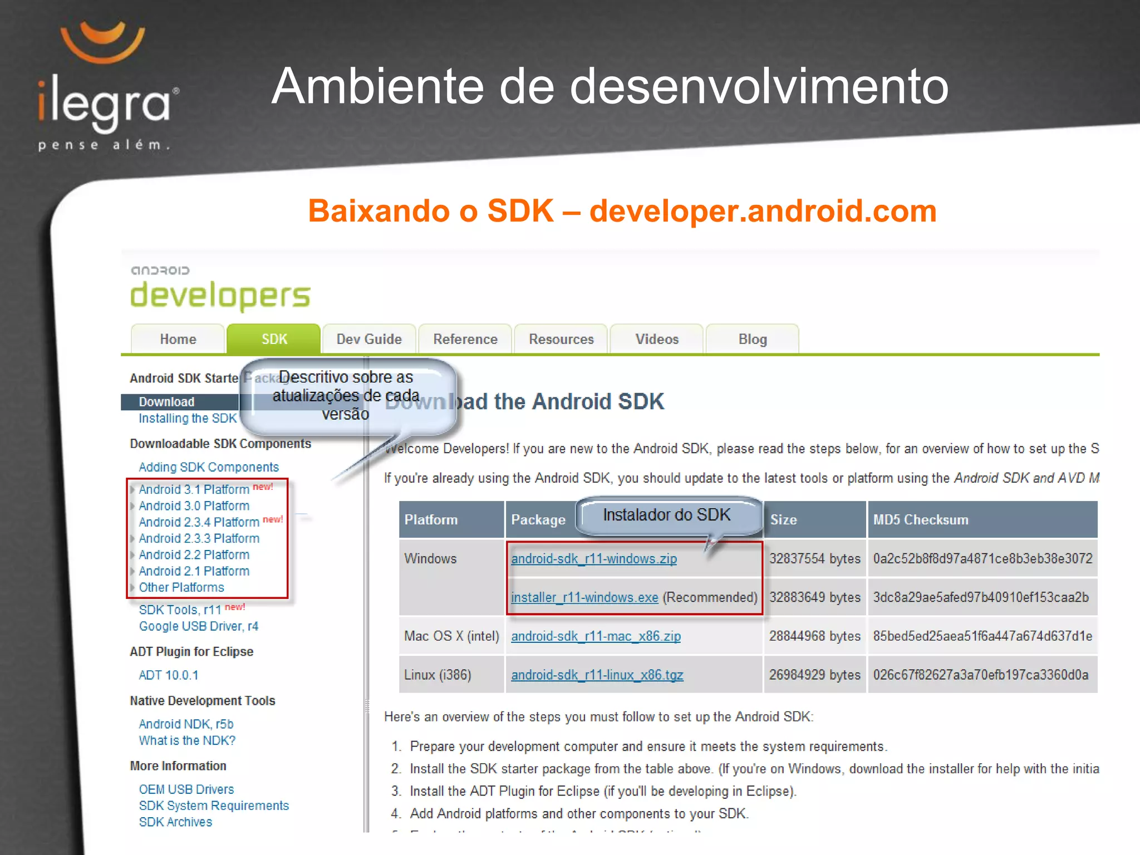Open the Home tab
1140x855 pixels.
[178, 338]
